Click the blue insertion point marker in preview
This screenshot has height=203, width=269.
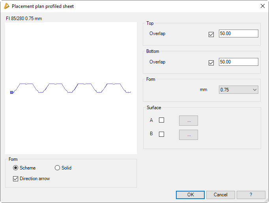[12, 92]
